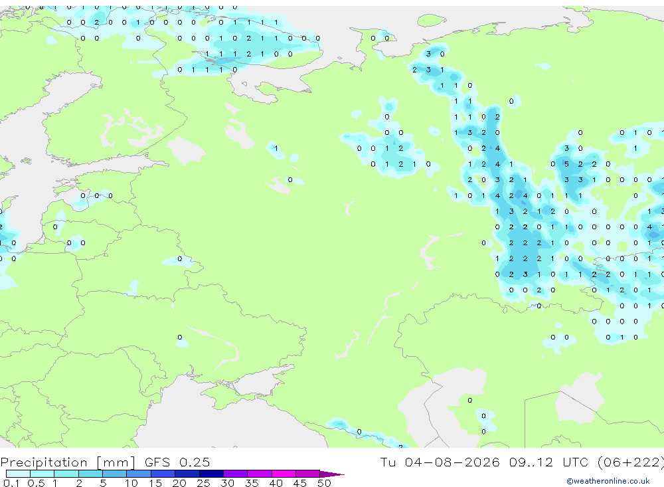Click the 30–35 mm violet legend swatch
Screen dimensions: 664x487
tap(236, 474)
